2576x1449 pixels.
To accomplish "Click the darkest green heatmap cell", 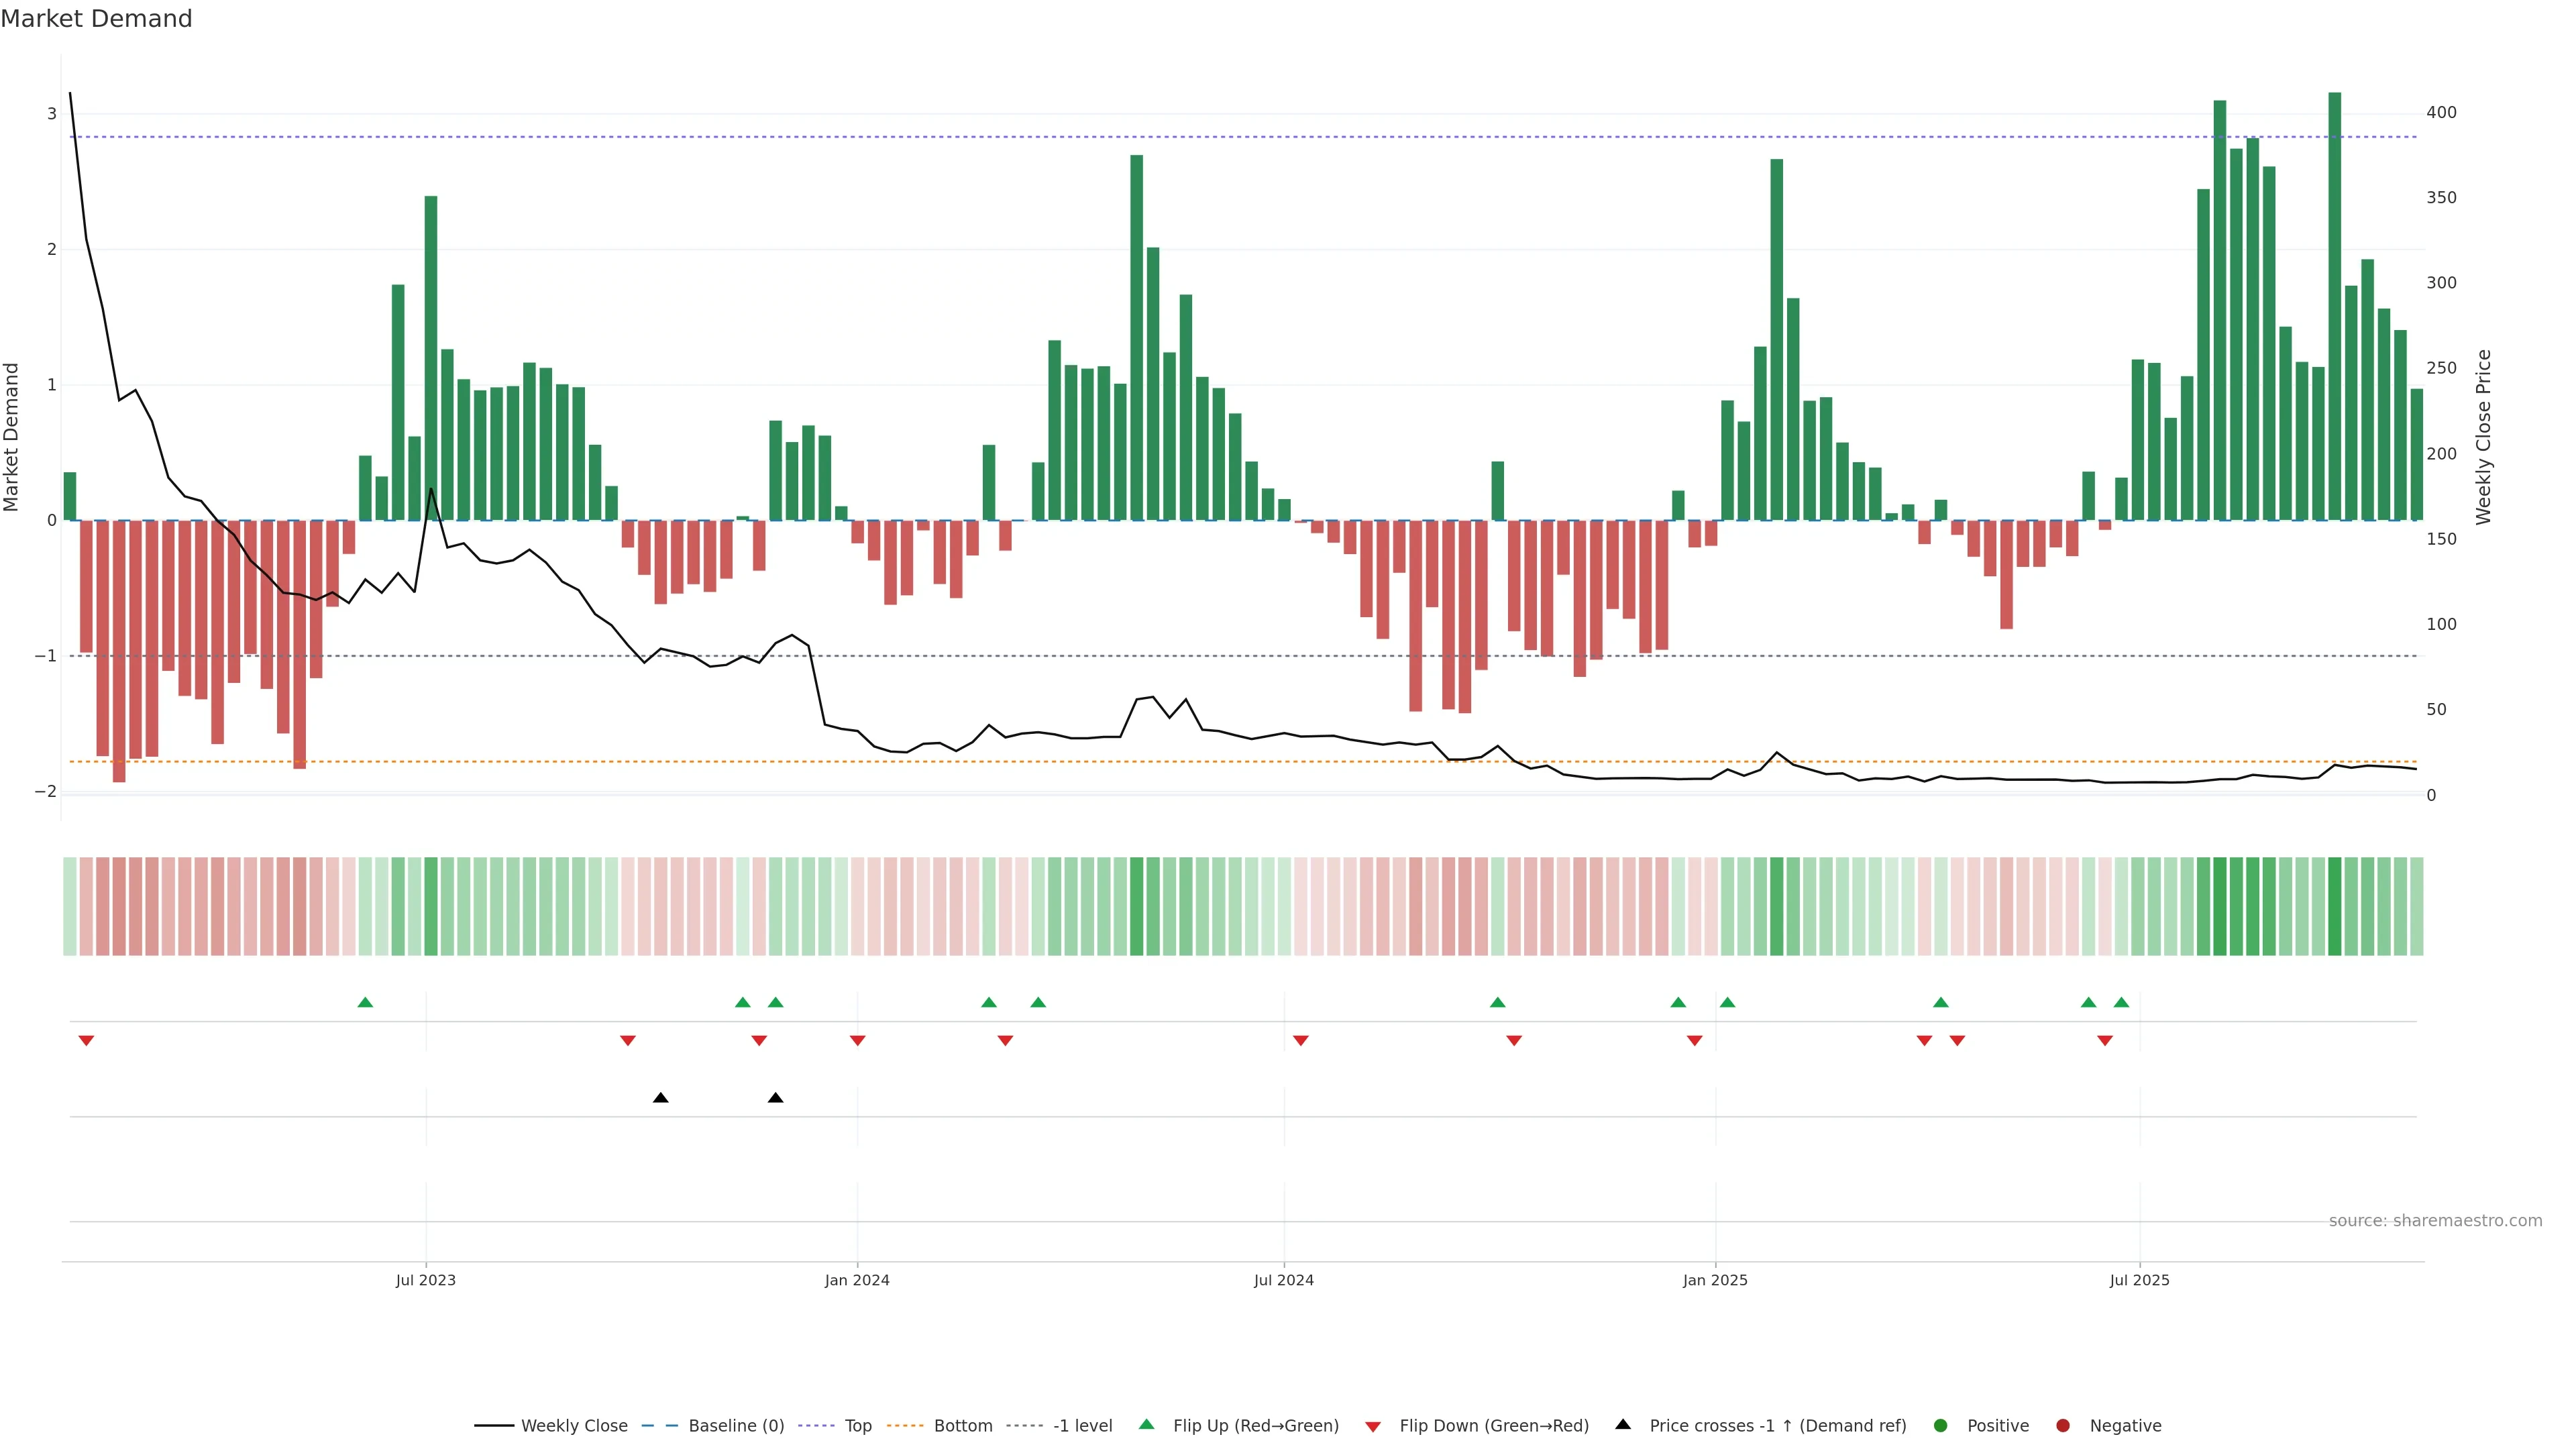I will [x=2335, y=906].
